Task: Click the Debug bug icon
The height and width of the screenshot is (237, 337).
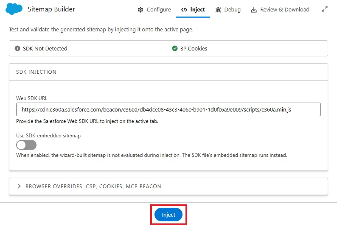Action: 218,10
